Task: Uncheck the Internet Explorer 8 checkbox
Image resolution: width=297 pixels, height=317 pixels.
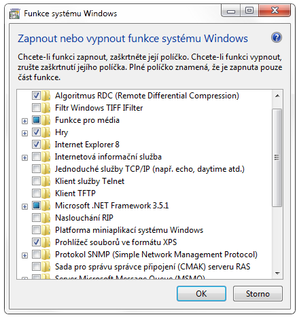Action: pos(36,145)
